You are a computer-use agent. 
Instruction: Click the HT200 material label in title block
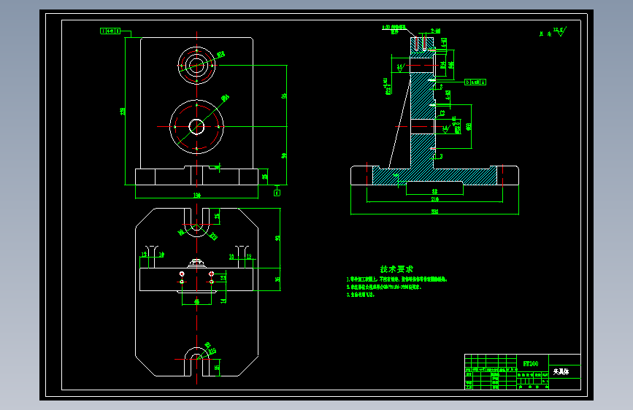pyautogui.click(x=531, y=363)
